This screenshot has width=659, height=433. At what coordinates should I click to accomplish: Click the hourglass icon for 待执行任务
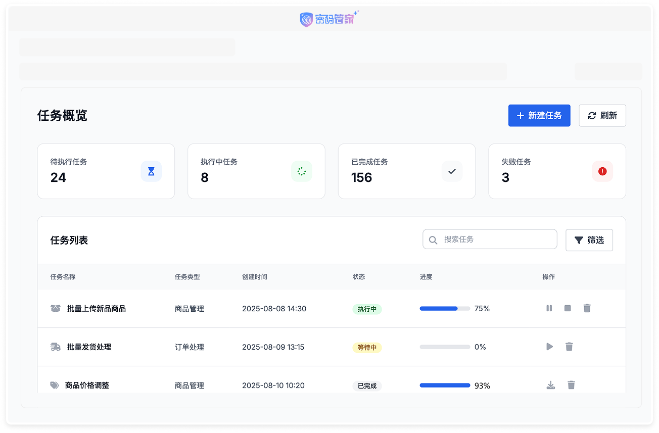[151, 171]
